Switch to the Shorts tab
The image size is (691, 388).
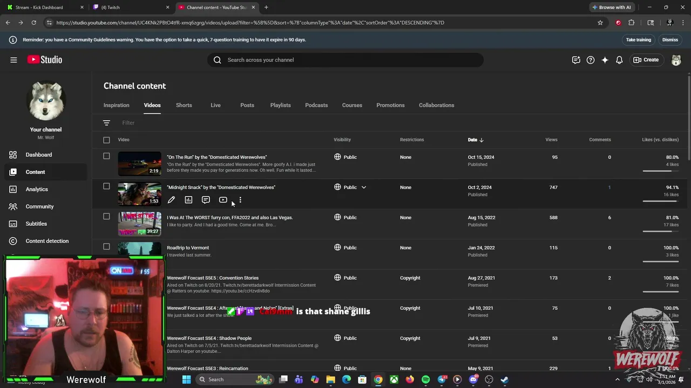click(184, 105)
